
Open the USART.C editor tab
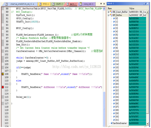57,4
